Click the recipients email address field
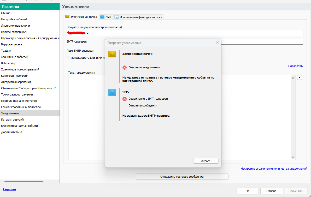The image size is (311, 197). tap(185, 33)
